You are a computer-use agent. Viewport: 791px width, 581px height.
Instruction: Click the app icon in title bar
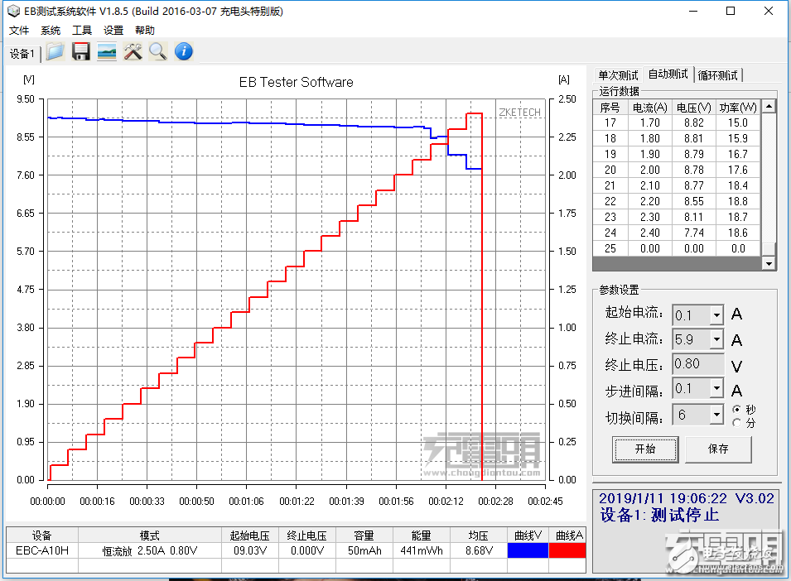click(13, 11)
